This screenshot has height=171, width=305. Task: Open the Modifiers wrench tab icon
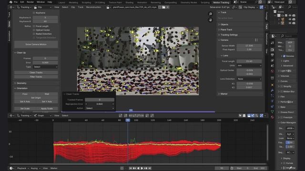(x=272, y=90)
